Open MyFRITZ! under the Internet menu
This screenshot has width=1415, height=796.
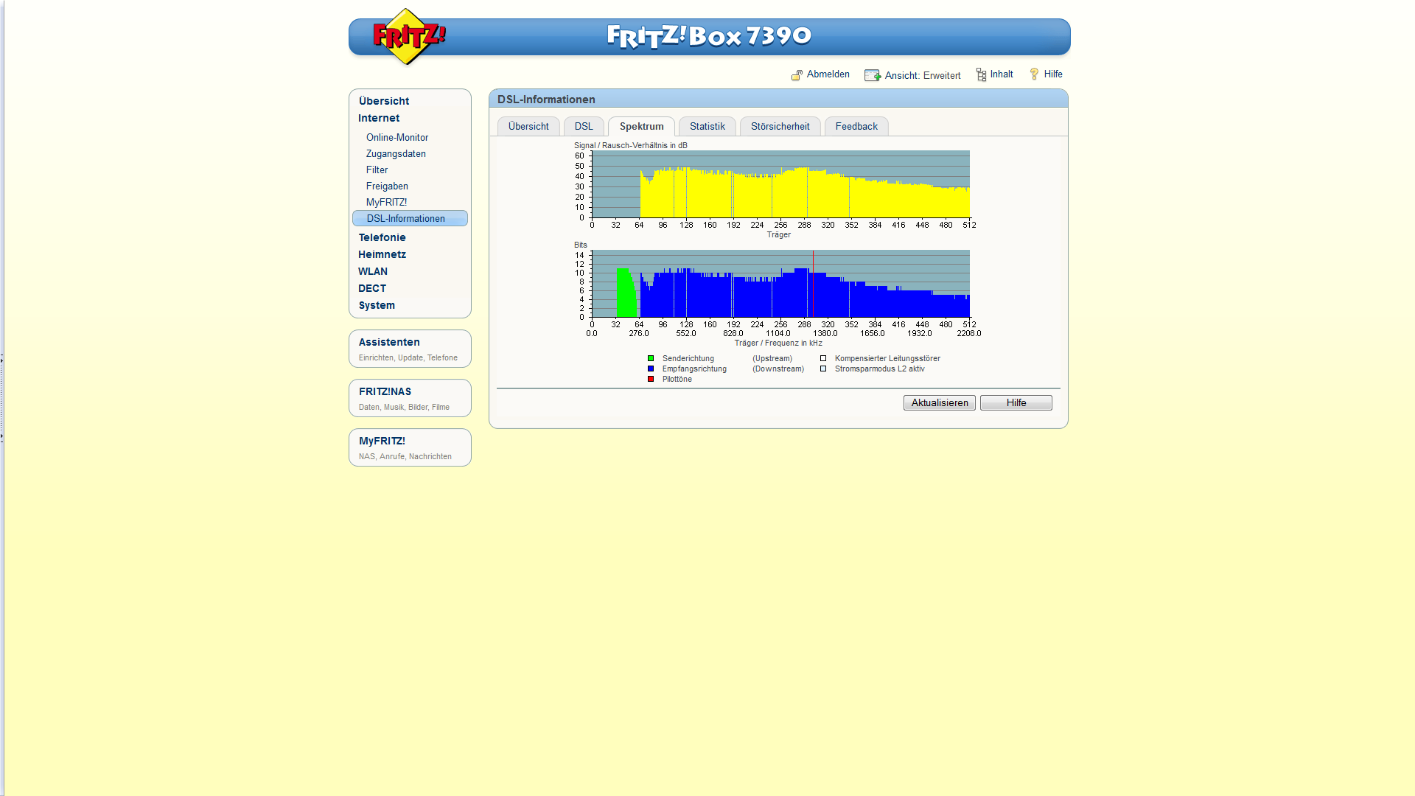pos(386,203)
